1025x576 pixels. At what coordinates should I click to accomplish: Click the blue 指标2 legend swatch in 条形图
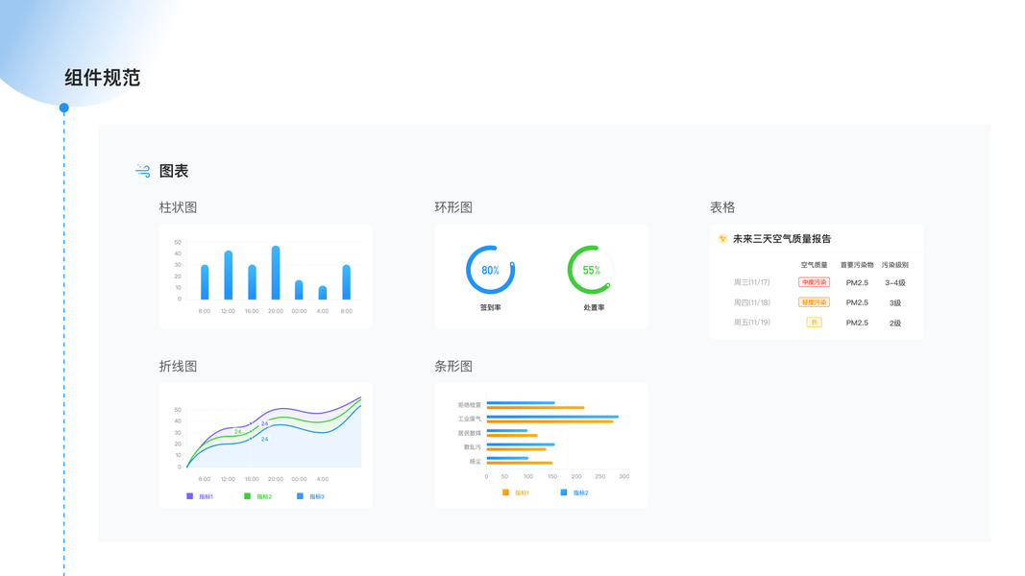pos(564,492)
